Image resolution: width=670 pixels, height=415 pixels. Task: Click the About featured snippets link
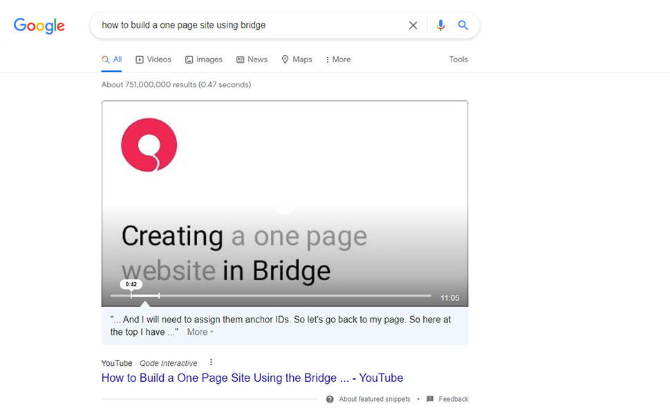374,399
